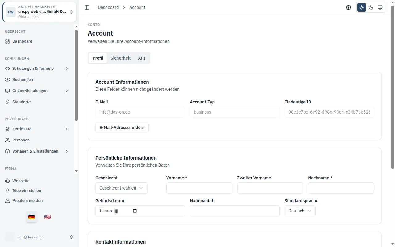This screenshot has width=395, height=247.
Task: Click the Vorlagen & Einstellungen layers icon
Action: tap(7, 151)
